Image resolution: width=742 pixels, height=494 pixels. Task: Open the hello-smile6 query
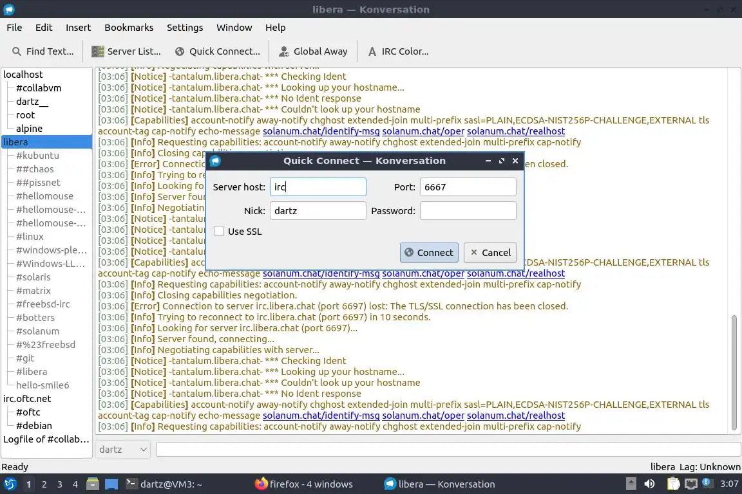coord(43,385)
